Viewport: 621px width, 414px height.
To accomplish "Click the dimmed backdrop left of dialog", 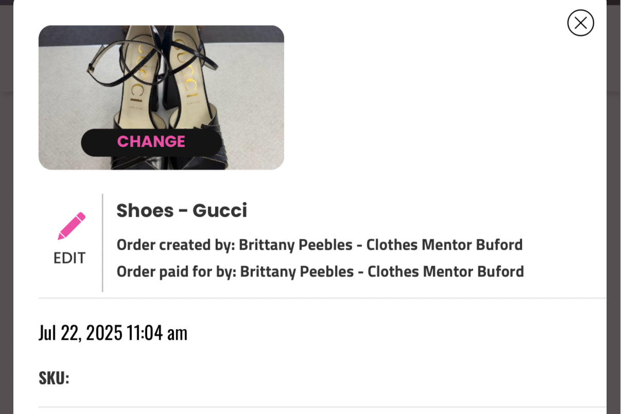I will (x=6, y=206).
